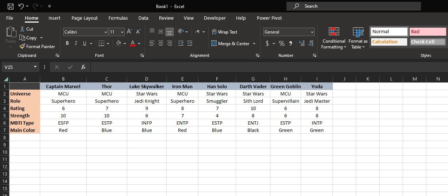Open the Calibri font name dropdown
Image resolution: width=448 pixels, height=196 pixels.
coord(106,32)
